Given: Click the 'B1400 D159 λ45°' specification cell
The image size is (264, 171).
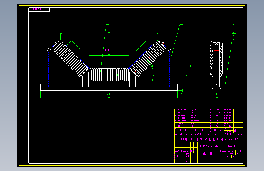Looking at the screenshot, I should pos(209,146).
